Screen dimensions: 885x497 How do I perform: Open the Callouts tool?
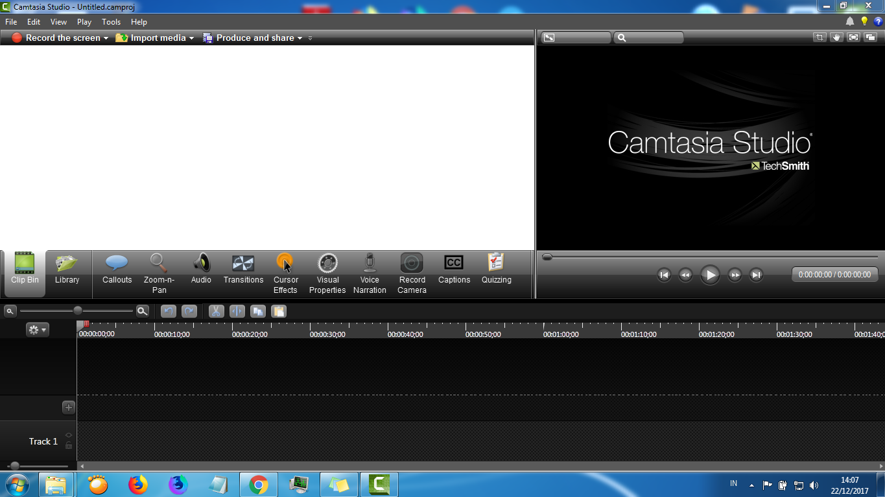117,269
